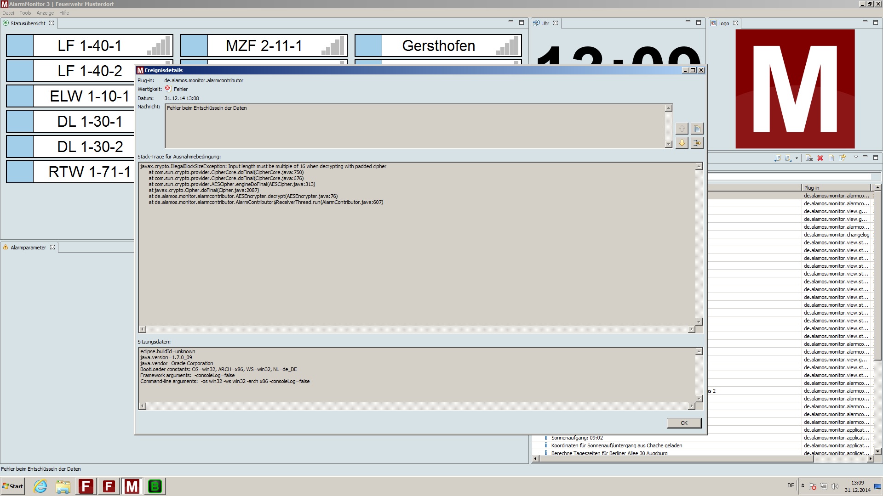Click the export log icon

pos(777,158)
